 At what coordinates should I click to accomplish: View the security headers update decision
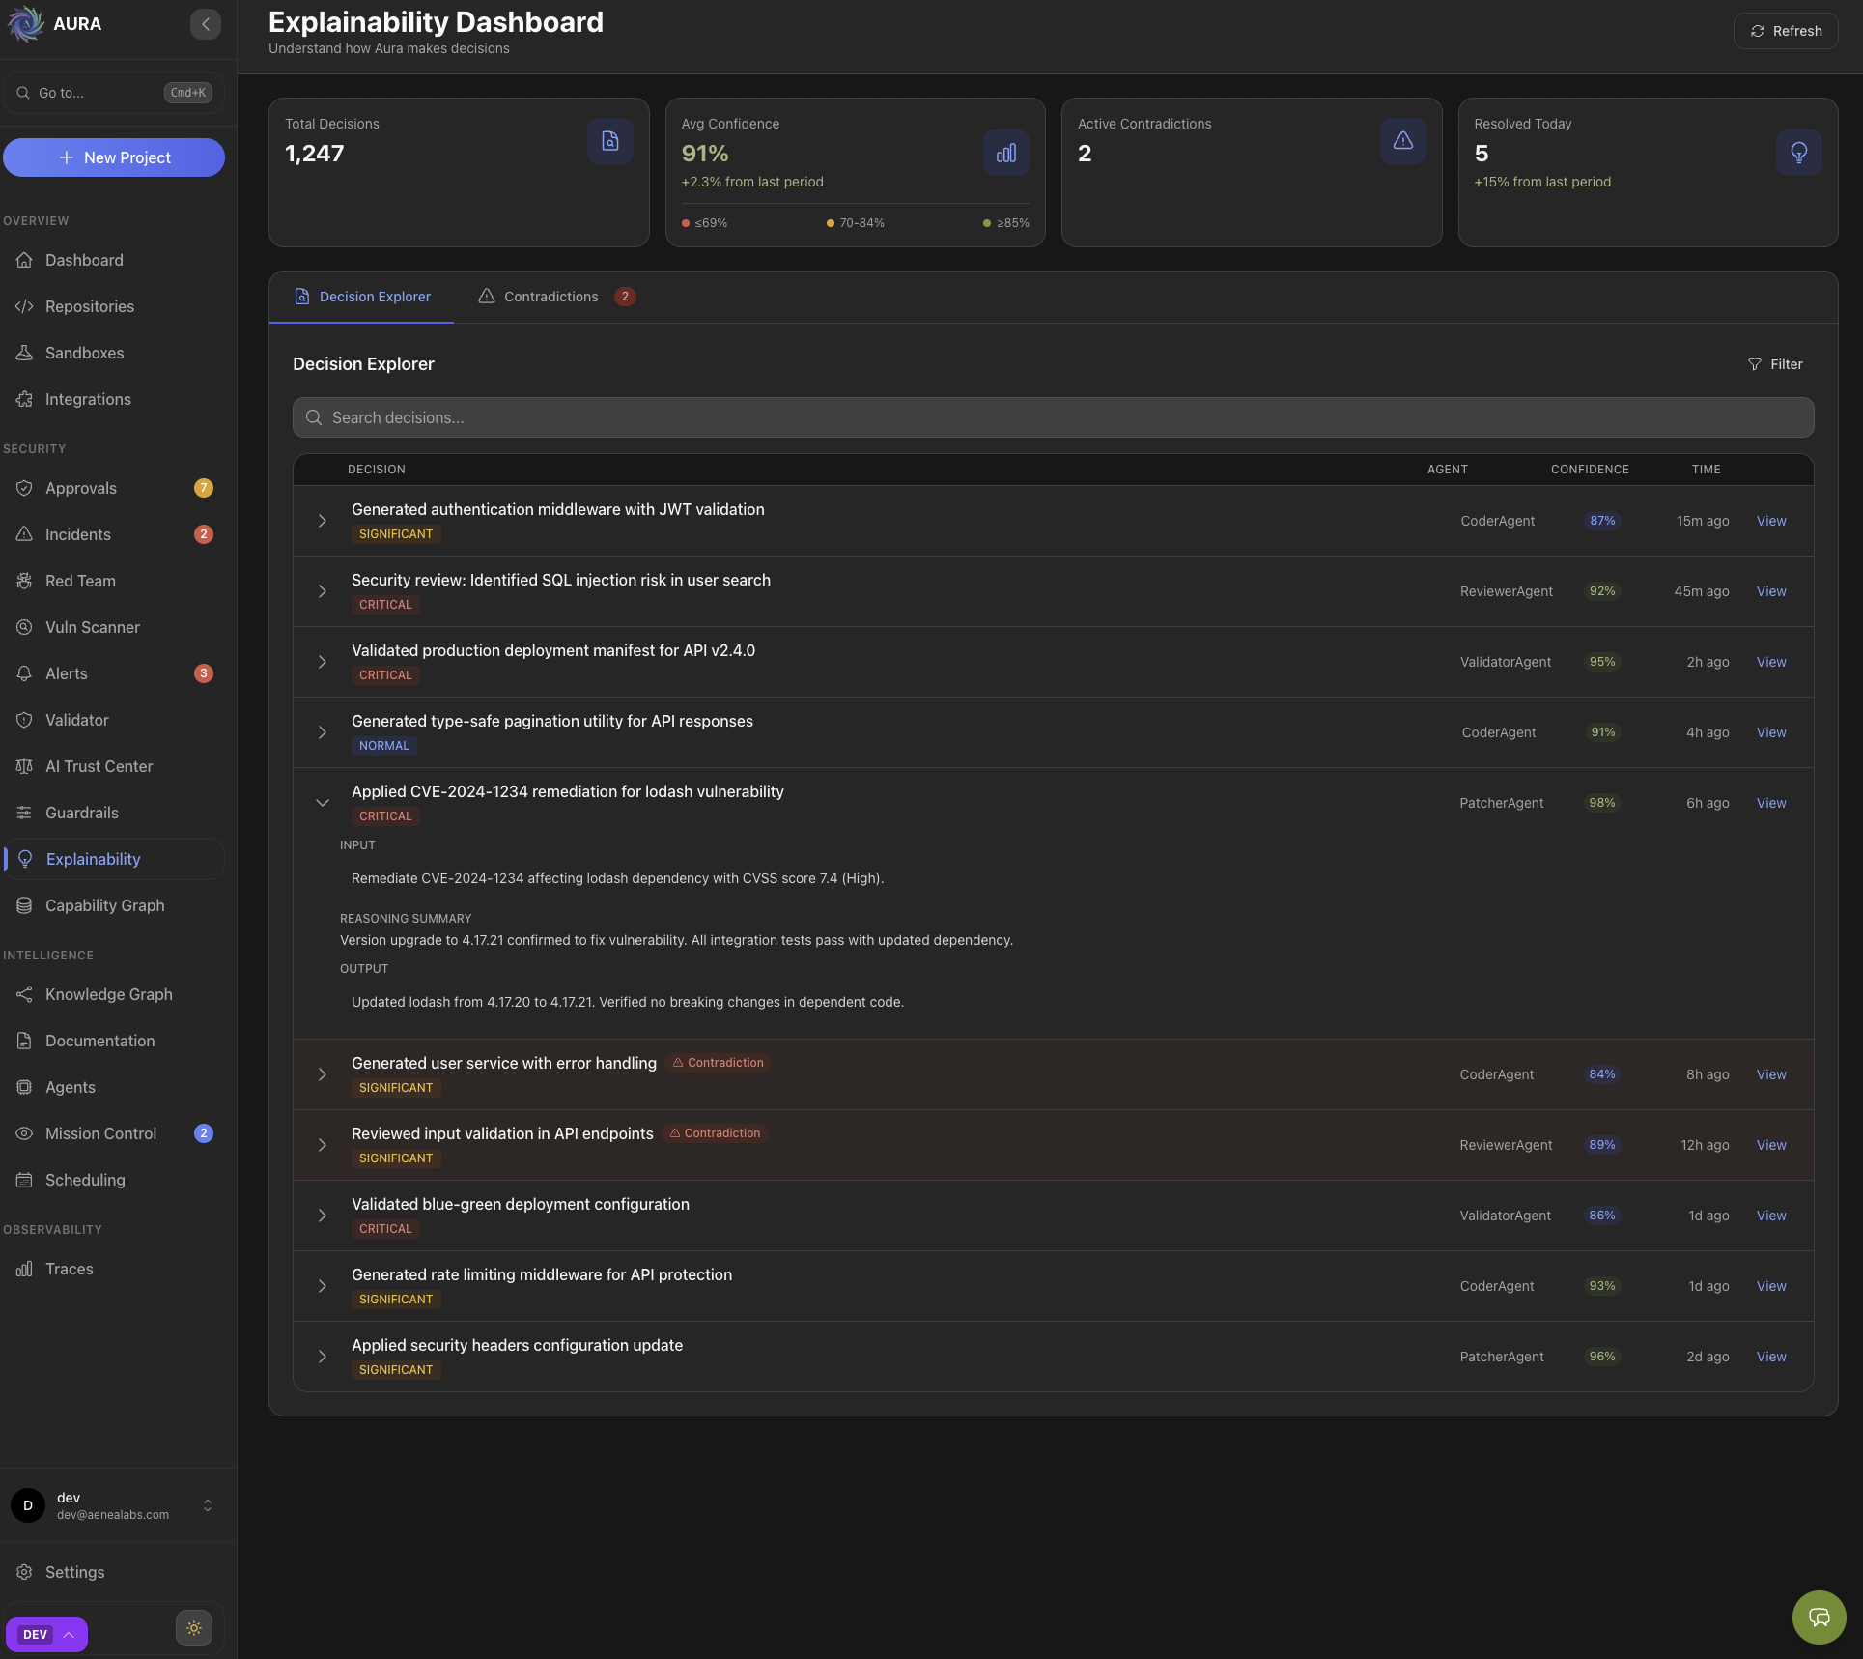click(x=1771, y=1357)
